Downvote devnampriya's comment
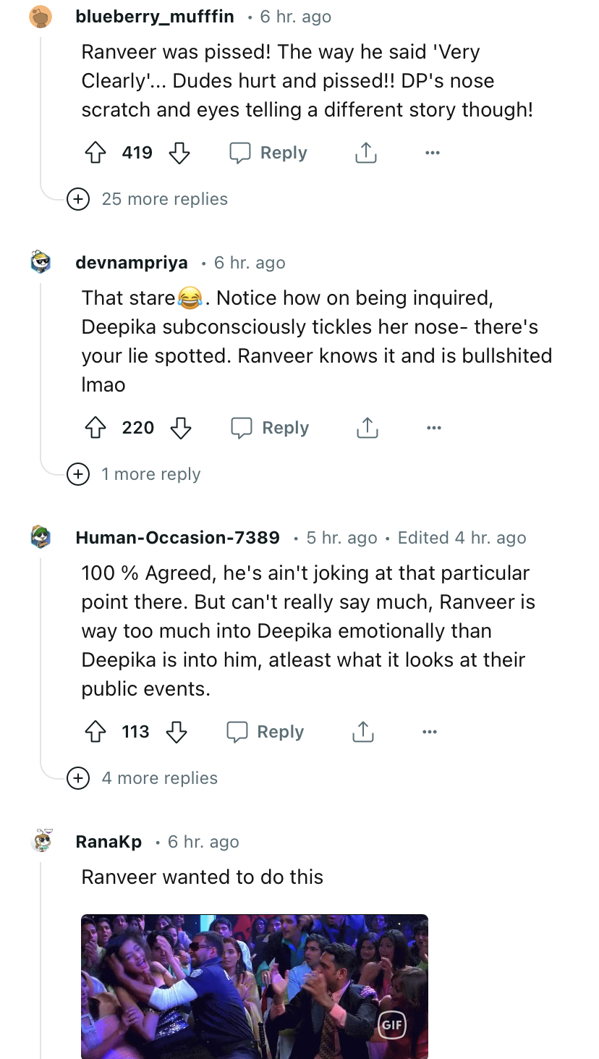The height and width of the screenshot is (1059, 599). [x=180, y=428]
